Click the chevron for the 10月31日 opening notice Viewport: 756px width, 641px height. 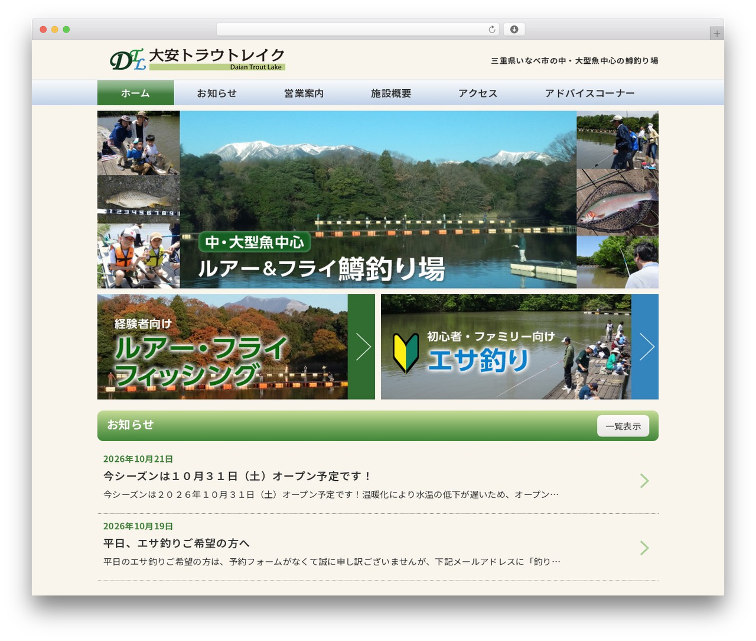point(644,481)
